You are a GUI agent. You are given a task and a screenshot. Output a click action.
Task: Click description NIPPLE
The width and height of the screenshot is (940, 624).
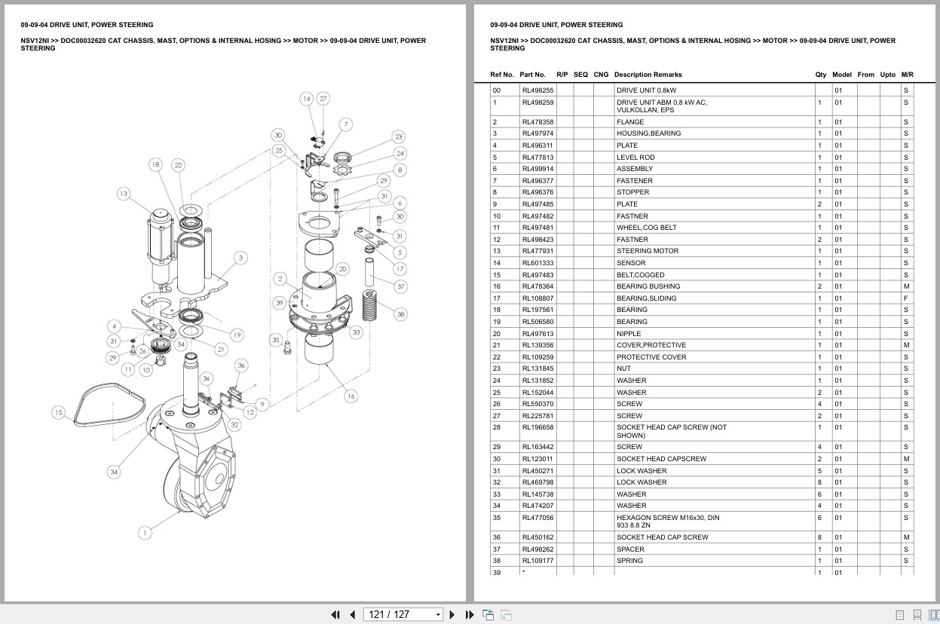click(629, 334)
